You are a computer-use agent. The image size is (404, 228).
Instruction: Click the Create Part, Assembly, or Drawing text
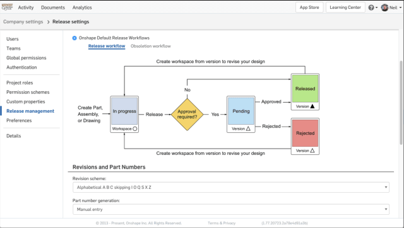[x=90, y=114]
